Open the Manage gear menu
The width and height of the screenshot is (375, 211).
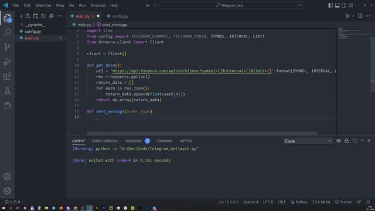coord(7,190)
